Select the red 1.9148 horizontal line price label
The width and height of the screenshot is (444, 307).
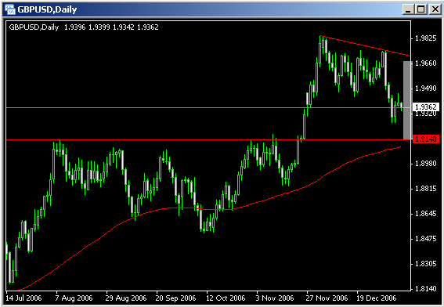pos(425,139)
